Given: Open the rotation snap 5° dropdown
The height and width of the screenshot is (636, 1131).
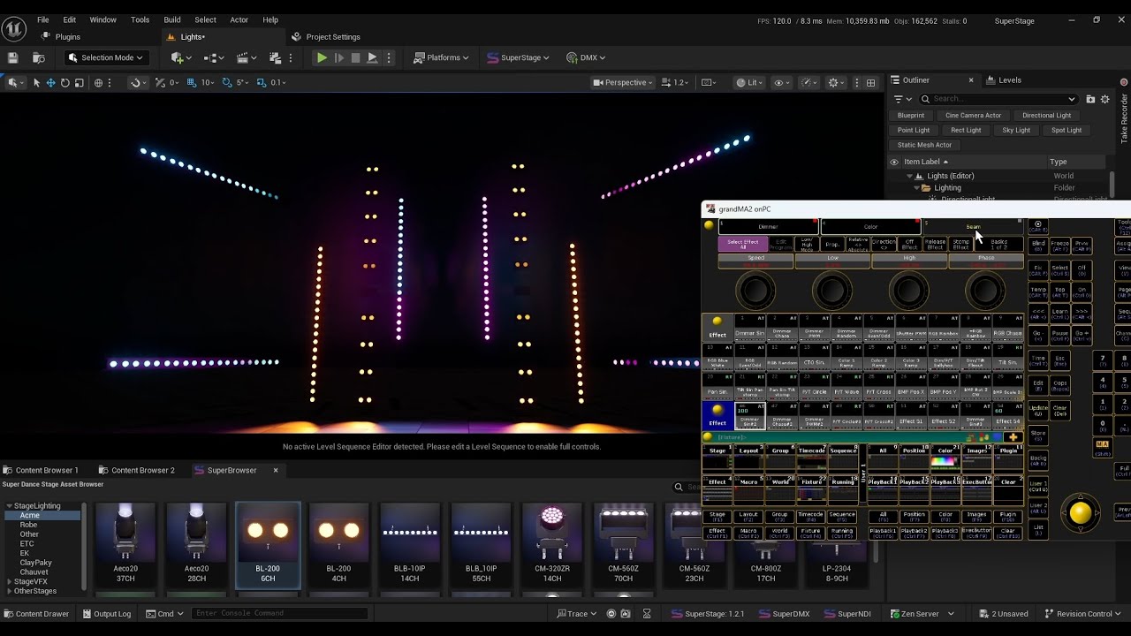Looking at the screenshot, I should (x=243, y=82).
